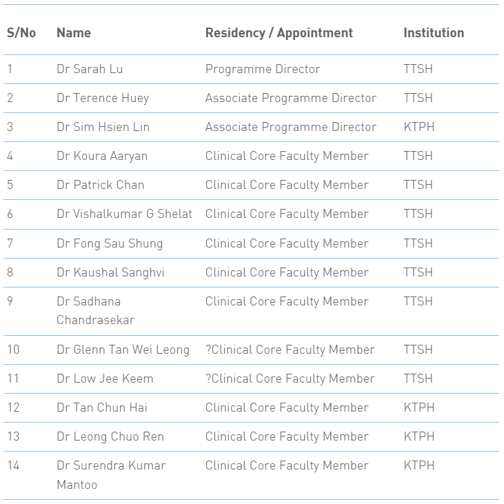Click the Name column header
The width and height of the screenshot is (504, 504).
74,33
